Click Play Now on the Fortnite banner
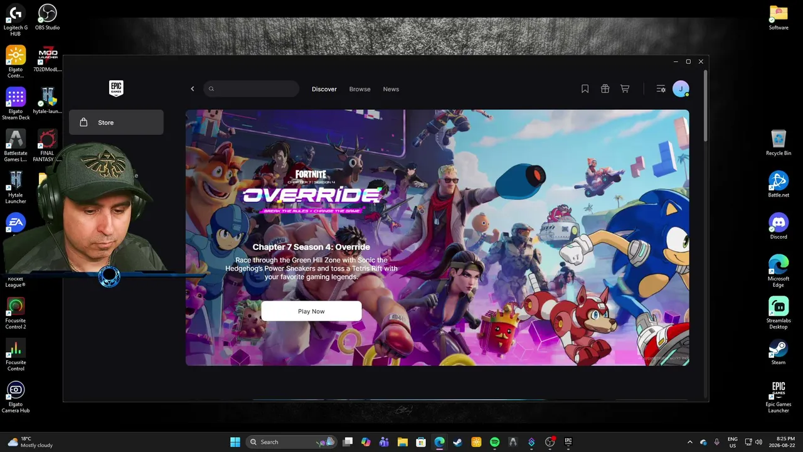The height and width of the screenshot is (452, 803). pos(311,311)
